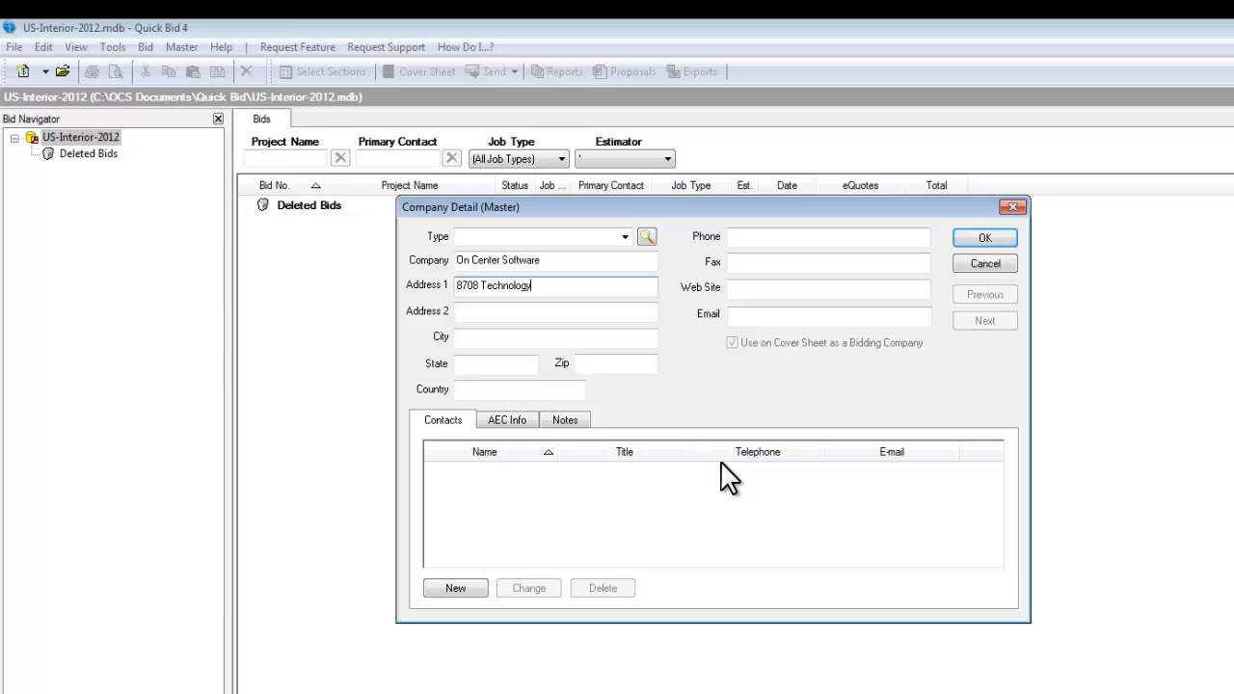Select the Deleted Bids icon in bid list
The image size is (1234, 694).
pyautogui.click(x=262, y=205)
